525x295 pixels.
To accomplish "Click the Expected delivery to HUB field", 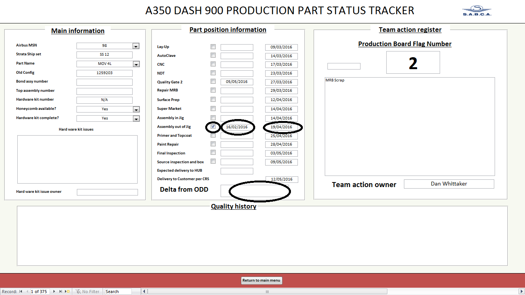I will point(237,171).
